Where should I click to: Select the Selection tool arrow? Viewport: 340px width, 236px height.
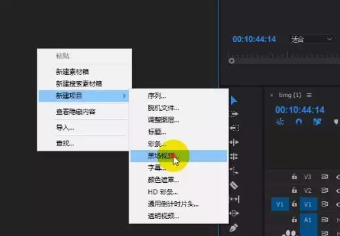(x=234, y=100)
